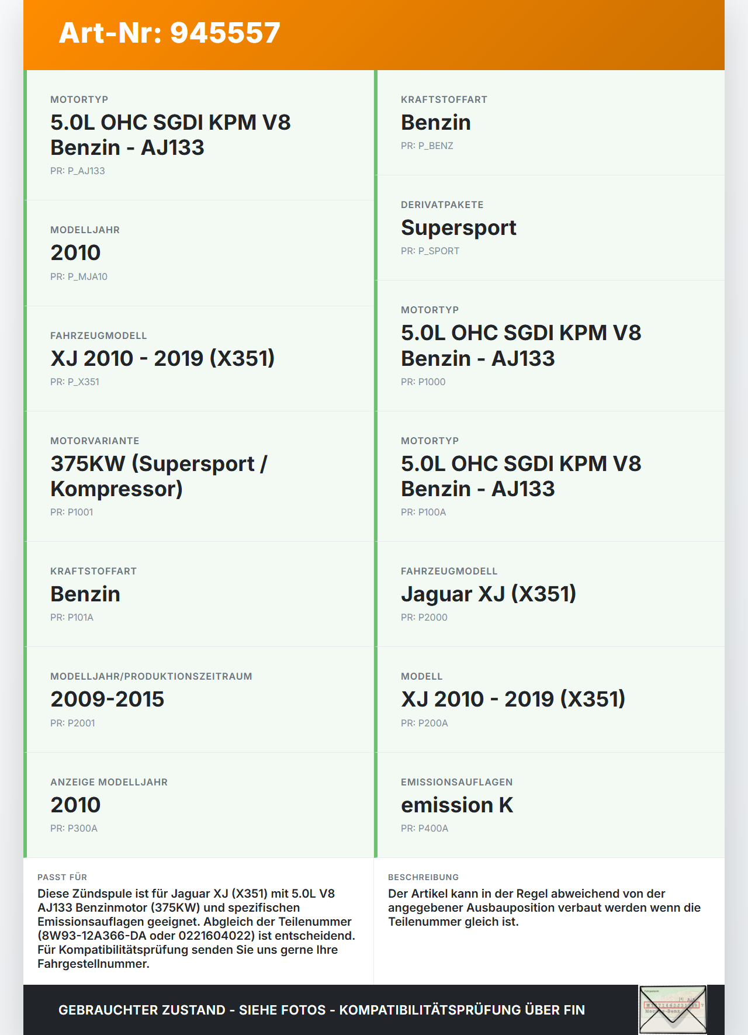The height and width of the screenshot is (1035, 748).
Task: Click the 'PR: P200A' code
Action: (425, 724)
